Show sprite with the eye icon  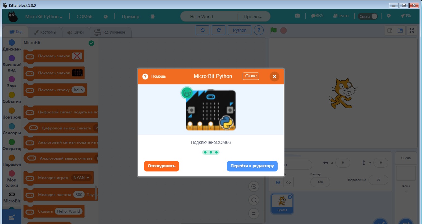pyautogui.click(x=278, y=182)
